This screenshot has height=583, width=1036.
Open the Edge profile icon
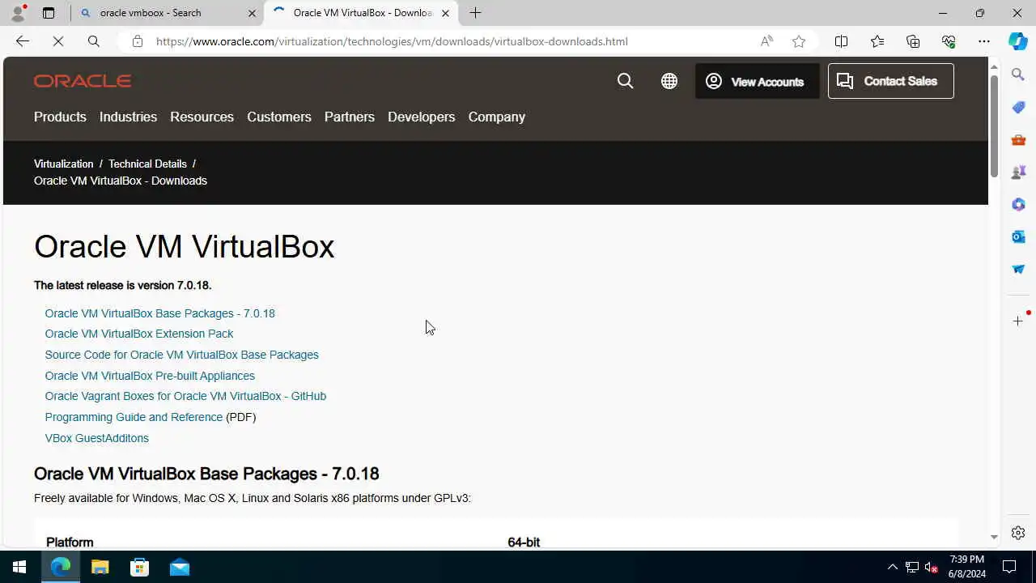[18, 13]
